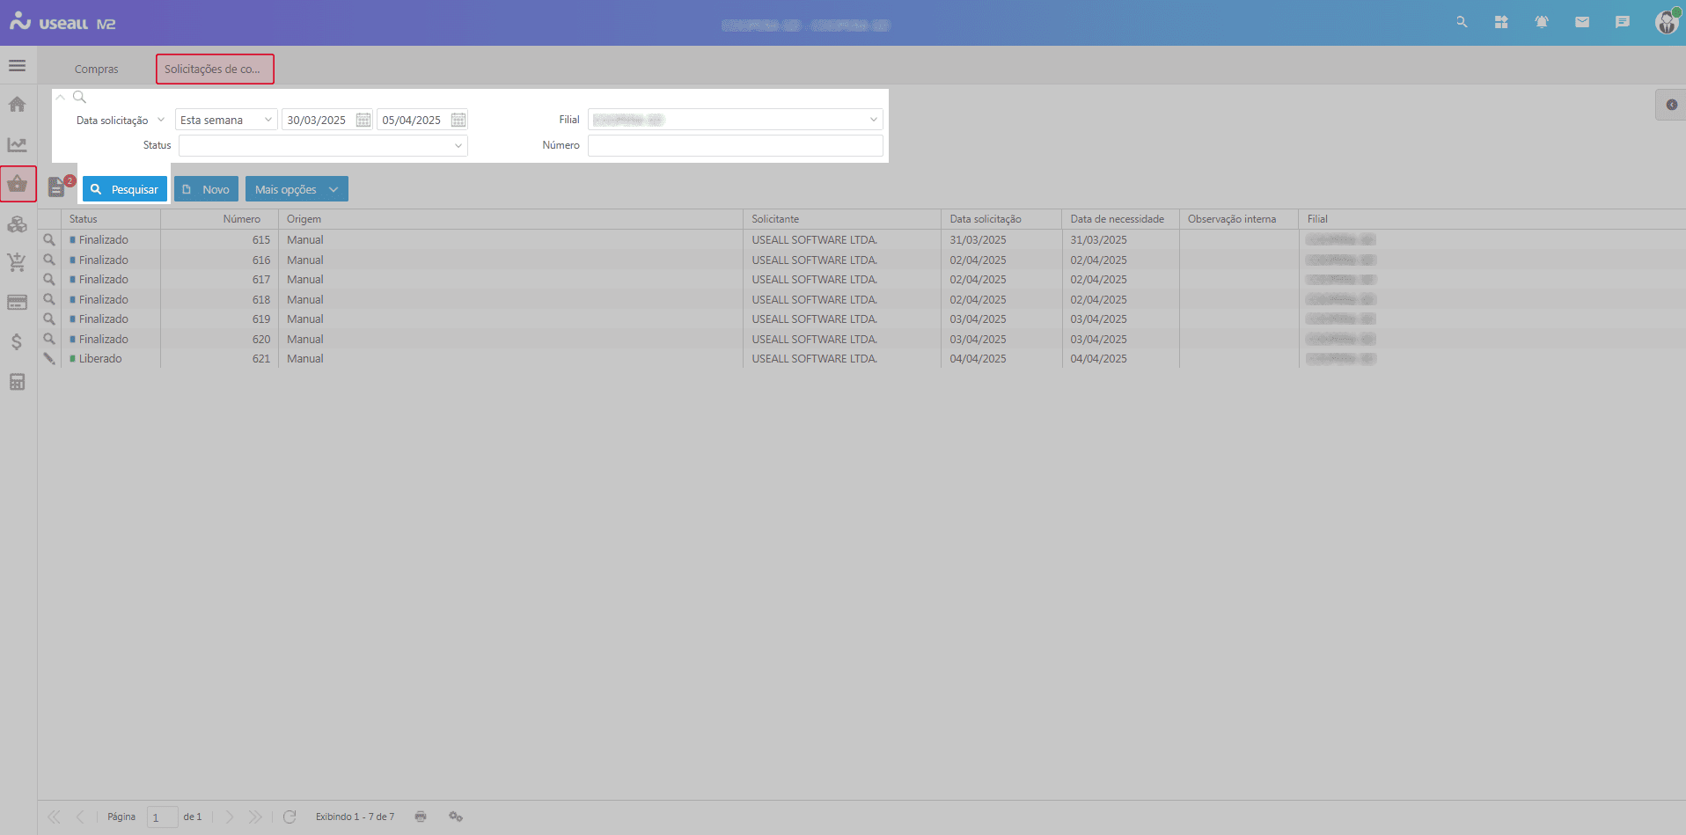Open the shopping basket Compras module
This screenshot has height=835, width=1686.
pyautogui.click(x=18, y=184)
